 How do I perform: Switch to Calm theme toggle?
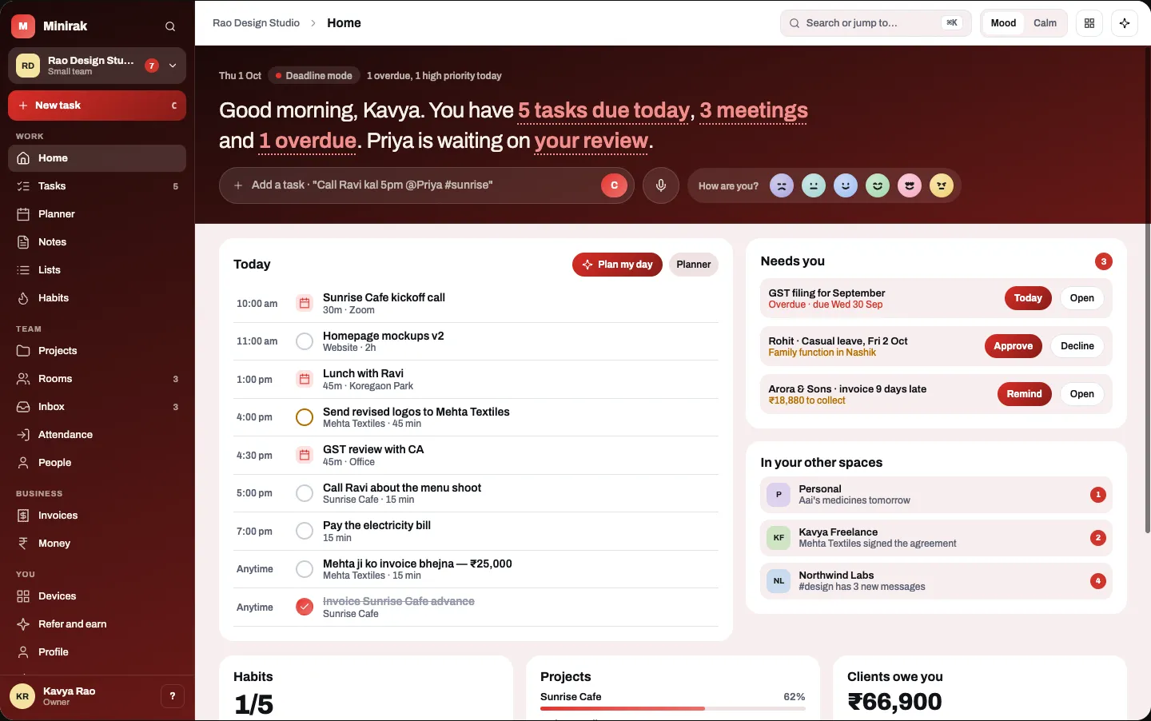[1045, 23]
